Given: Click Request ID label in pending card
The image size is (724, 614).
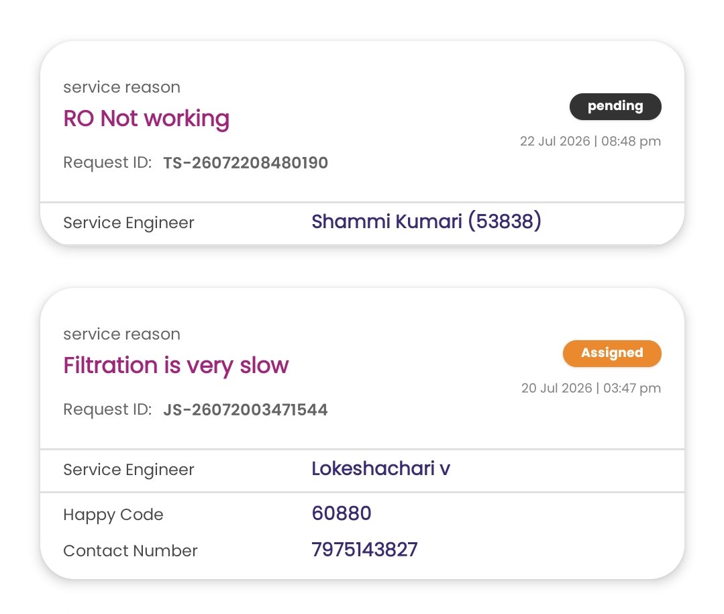Looking at the screenshot, I should 107,163.
